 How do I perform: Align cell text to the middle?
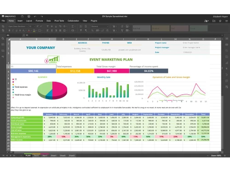click(x=52, y=26)
